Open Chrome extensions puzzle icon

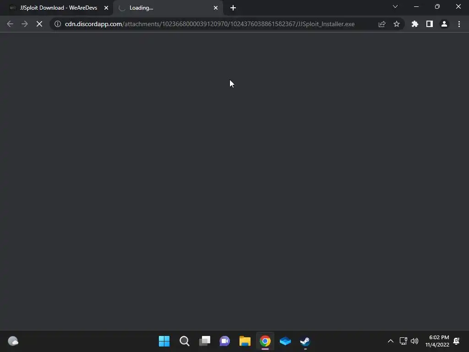click(415, 24)
